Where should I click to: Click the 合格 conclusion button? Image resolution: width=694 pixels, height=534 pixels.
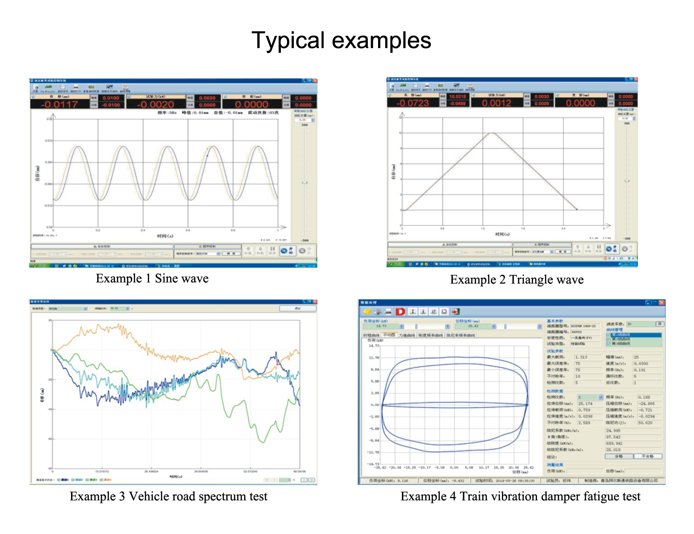(619, 456)
